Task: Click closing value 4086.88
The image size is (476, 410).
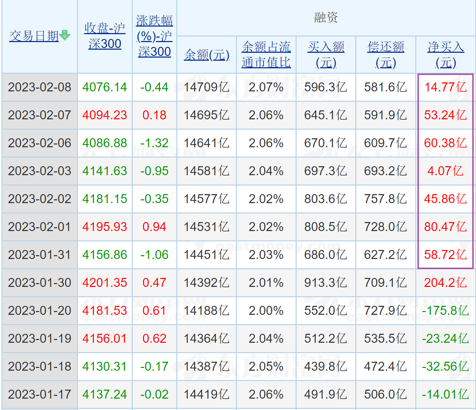Action: [x=105, y=143]
